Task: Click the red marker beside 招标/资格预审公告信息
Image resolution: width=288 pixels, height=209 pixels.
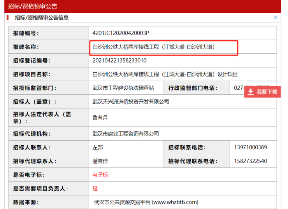Action: coord(7,17)
